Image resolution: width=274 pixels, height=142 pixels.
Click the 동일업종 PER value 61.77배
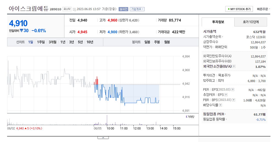[x=259, y=114]
